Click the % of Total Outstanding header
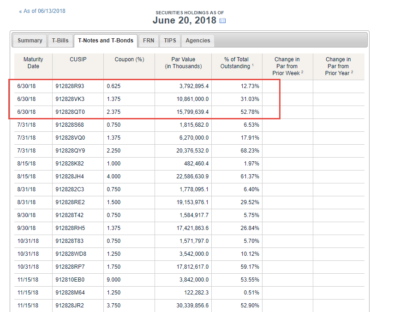394x312 pixels. (x=237, y=63)
